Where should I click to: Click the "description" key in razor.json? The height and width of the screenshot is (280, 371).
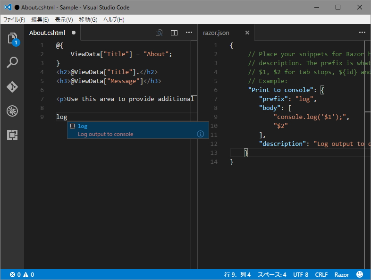[283, 144]
